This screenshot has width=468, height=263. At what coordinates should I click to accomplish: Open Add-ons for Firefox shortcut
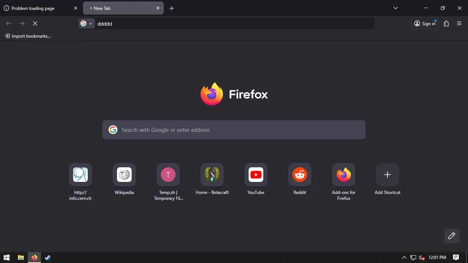coord(344,175)
